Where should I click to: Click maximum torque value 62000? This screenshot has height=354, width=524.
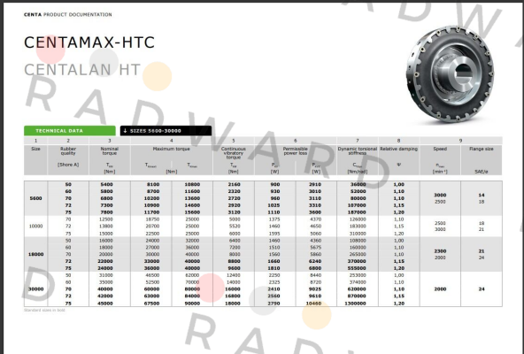(192, 275)
